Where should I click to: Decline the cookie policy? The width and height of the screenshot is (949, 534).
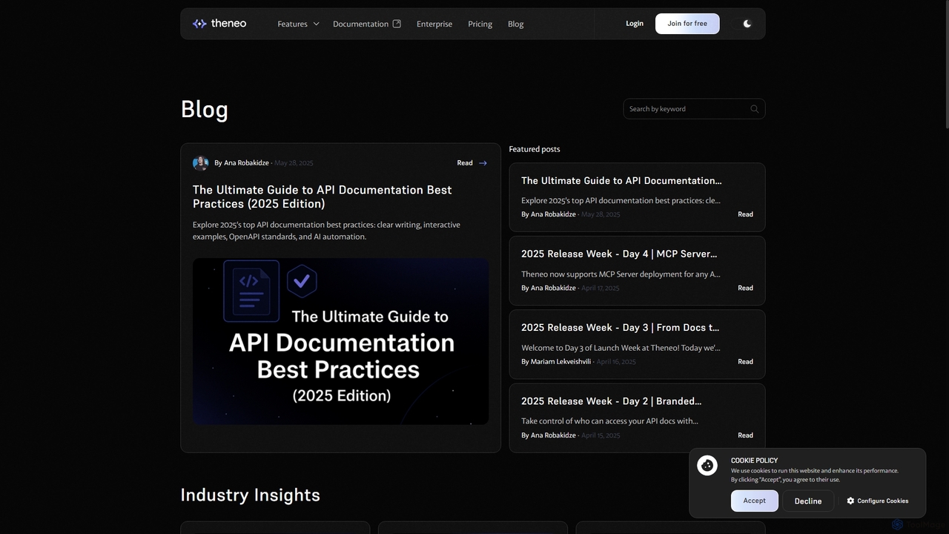tap(808, 501)
